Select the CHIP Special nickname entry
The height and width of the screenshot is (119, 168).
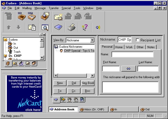pos(79,51)
